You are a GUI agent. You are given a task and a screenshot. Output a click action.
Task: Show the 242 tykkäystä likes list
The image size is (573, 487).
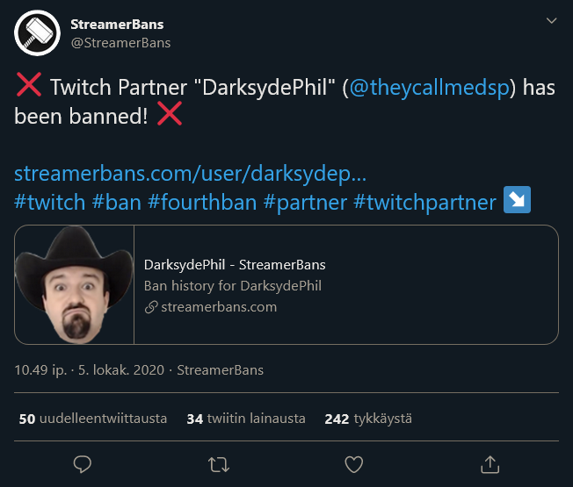pyautogui.click(x=368, y=419)
